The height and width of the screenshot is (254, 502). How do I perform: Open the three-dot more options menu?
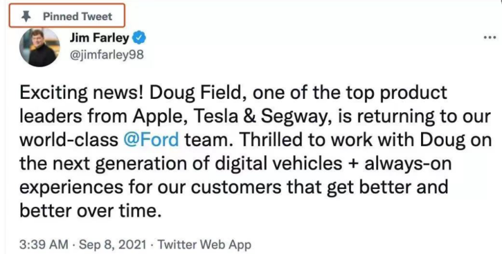click(x=489, y=37)
